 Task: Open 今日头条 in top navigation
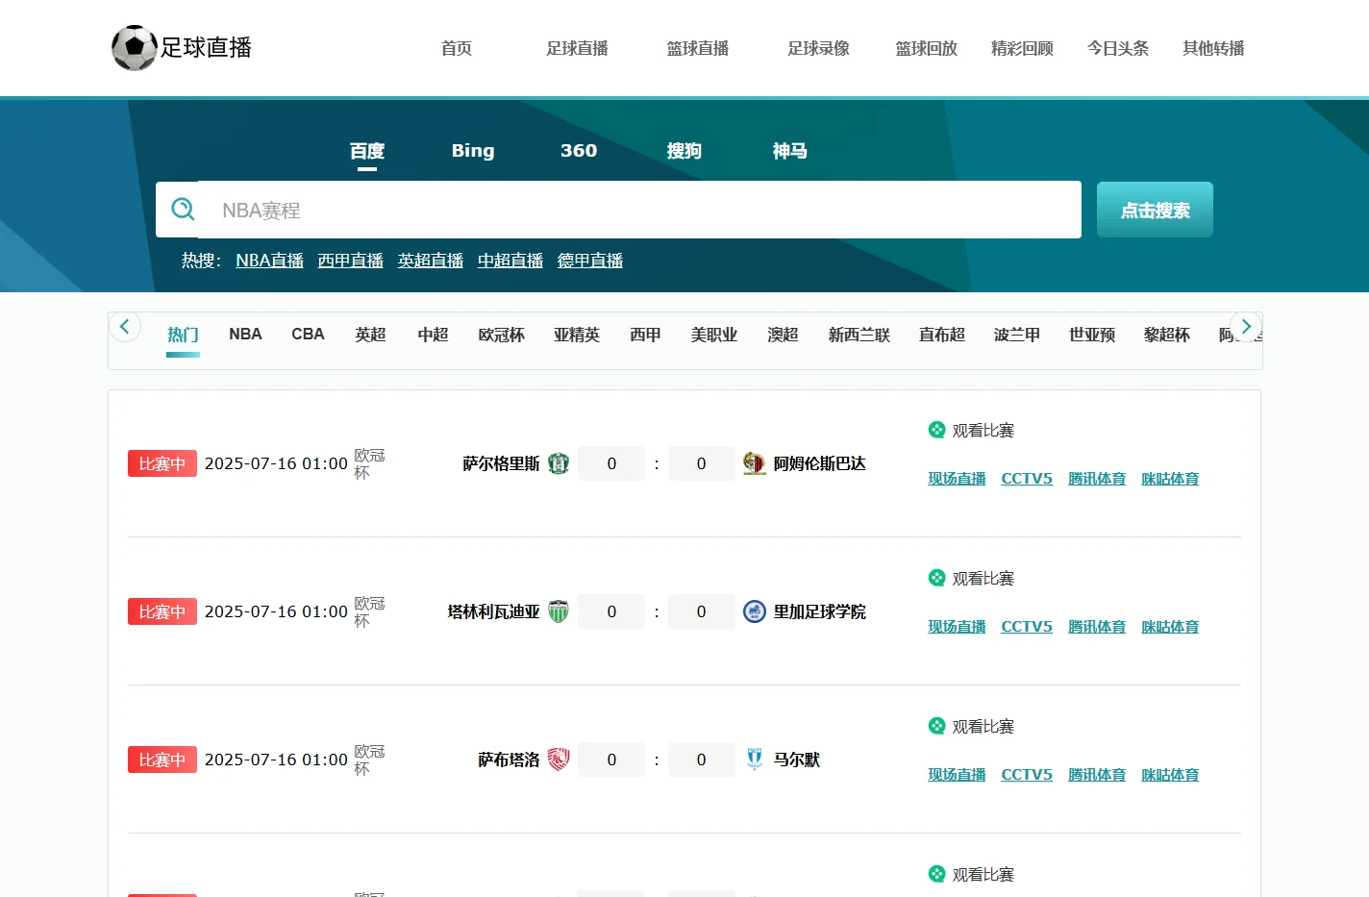1118,48
